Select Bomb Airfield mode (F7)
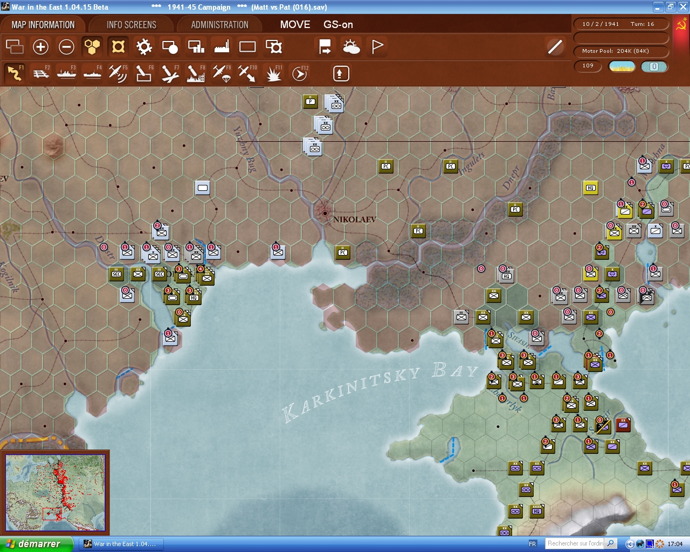This screenshot has height=552, width=690. click(170, 73)
